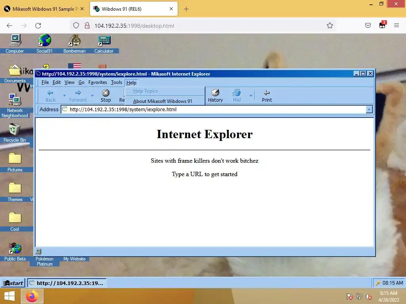Click the insecure connection lock icon

[87, 26]
